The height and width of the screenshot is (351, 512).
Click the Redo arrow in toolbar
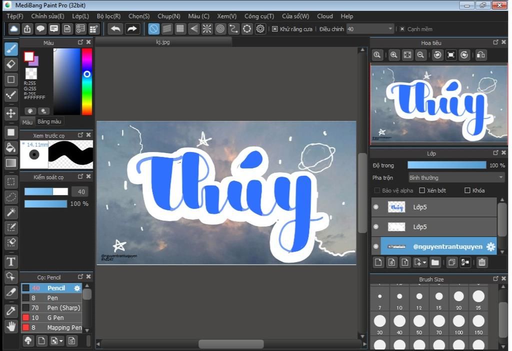coord(132,29)
